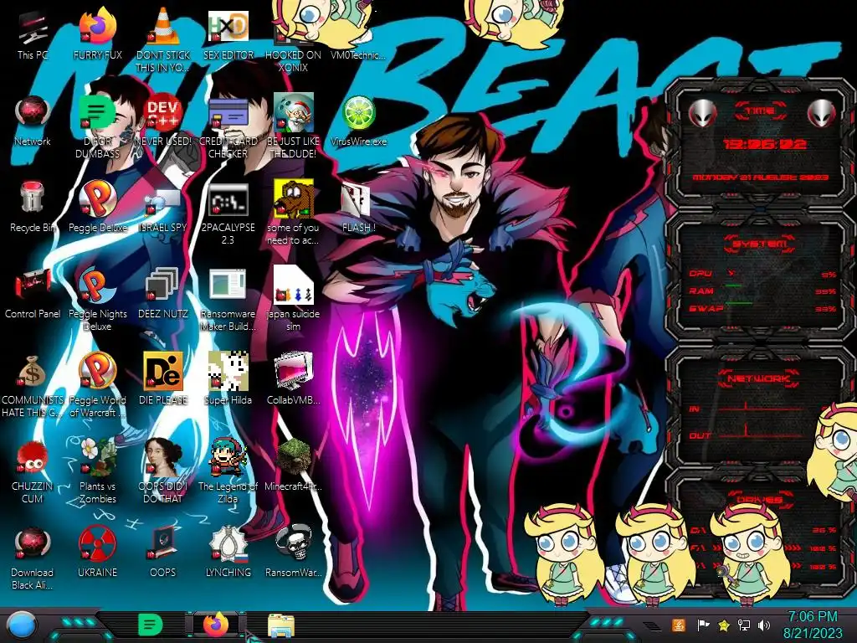Click the SYSTEM gadget CPU meter
The image size is (857, 643).
pyautogui.click(x=762, y=274)
